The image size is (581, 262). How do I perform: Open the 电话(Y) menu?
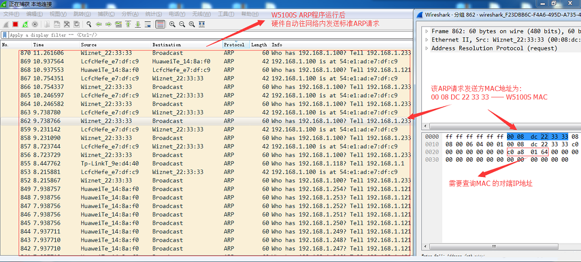(x=177, y=14)
